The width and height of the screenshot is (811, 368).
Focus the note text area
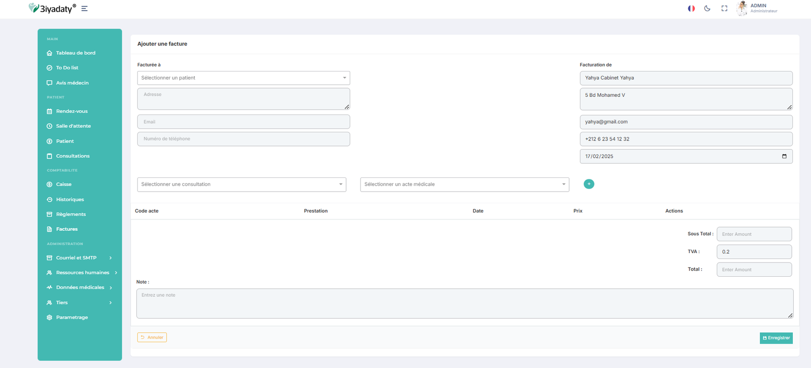[464, 304]
